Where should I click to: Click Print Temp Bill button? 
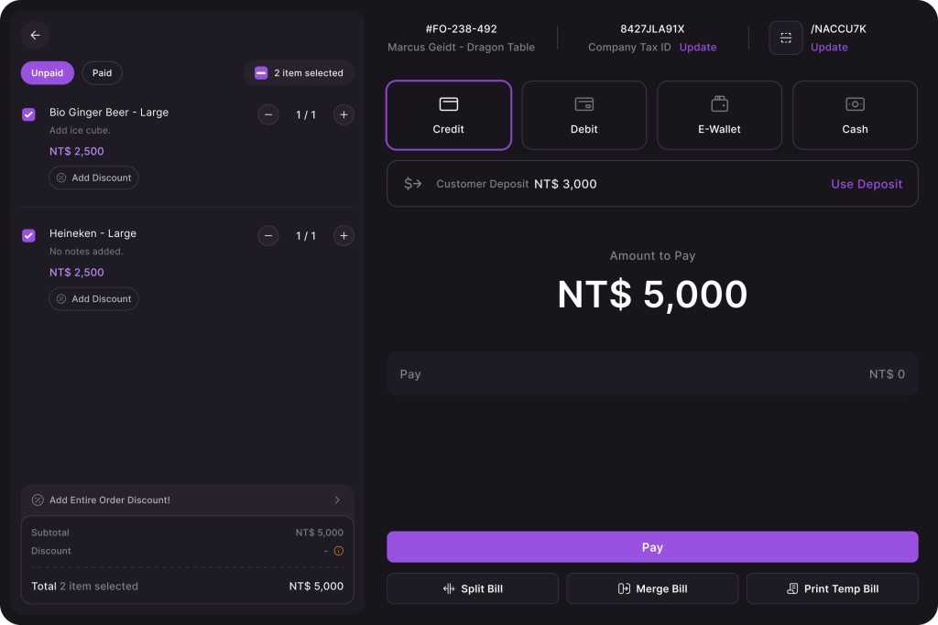pyautogui.click(x=832, y=588)
